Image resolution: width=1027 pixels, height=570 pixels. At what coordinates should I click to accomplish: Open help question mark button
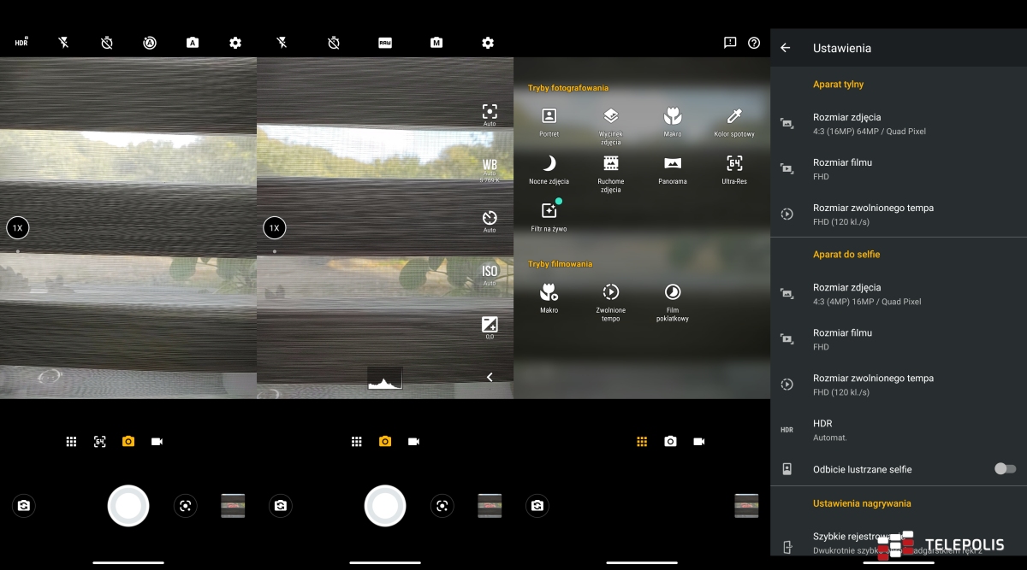click(x=754, y=43)
